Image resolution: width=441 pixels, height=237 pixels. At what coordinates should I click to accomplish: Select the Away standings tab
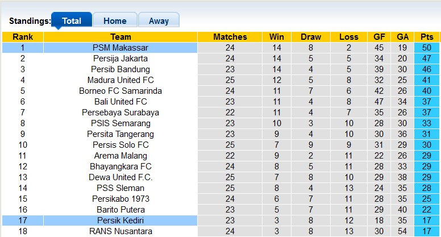pos(159,21)
